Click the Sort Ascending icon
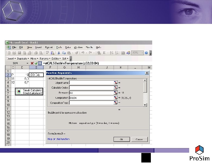The width and height of the screenshot is (212, 163). [111, 53]
